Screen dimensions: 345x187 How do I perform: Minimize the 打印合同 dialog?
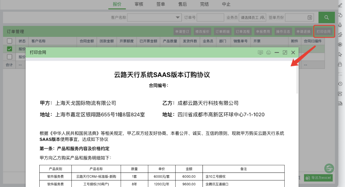coord(277,52)
